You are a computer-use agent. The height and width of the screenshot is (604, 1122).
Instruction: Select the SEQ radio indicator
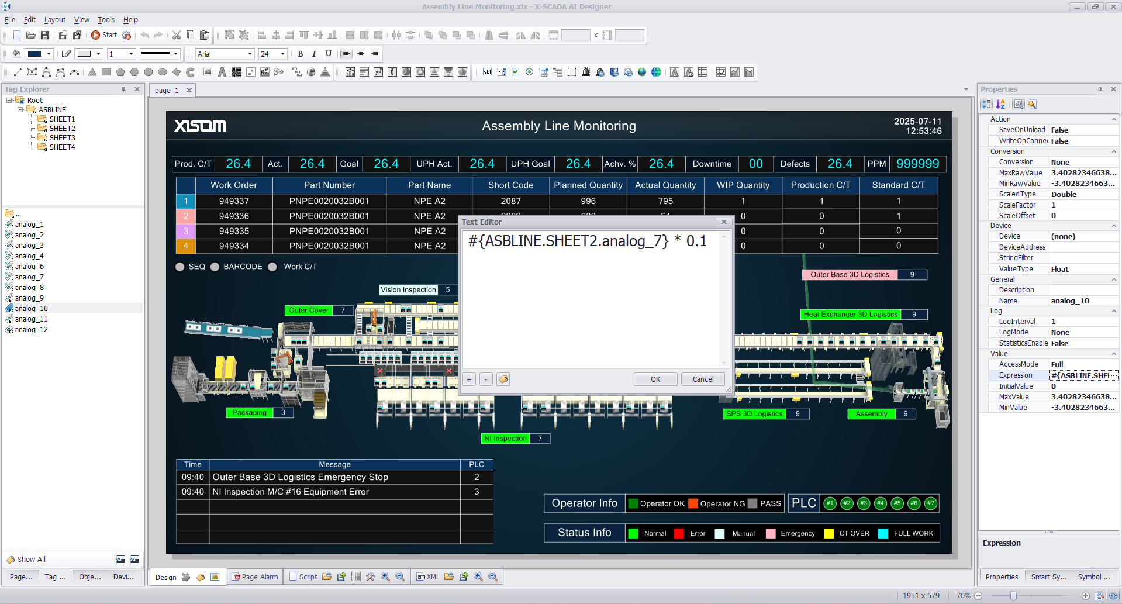180,267
